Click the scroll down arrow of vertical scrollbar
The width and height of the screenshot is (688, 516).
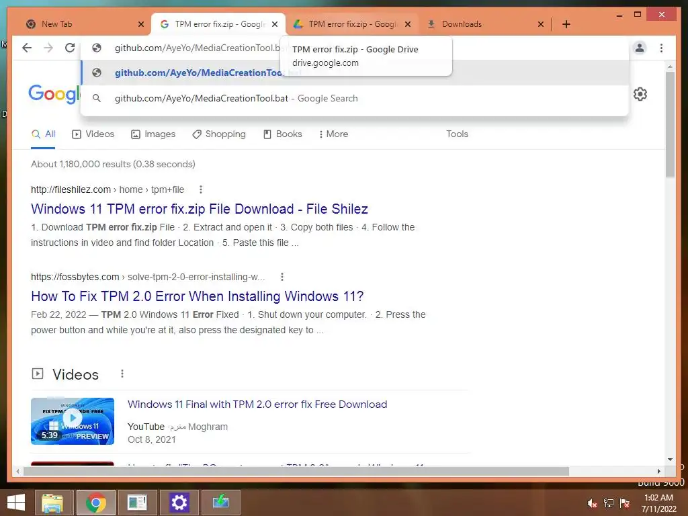pos(670,460)
